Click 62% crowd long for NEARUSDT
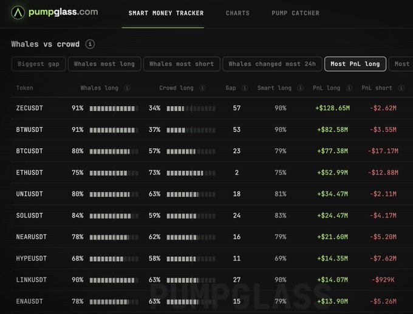 point(154,237)
